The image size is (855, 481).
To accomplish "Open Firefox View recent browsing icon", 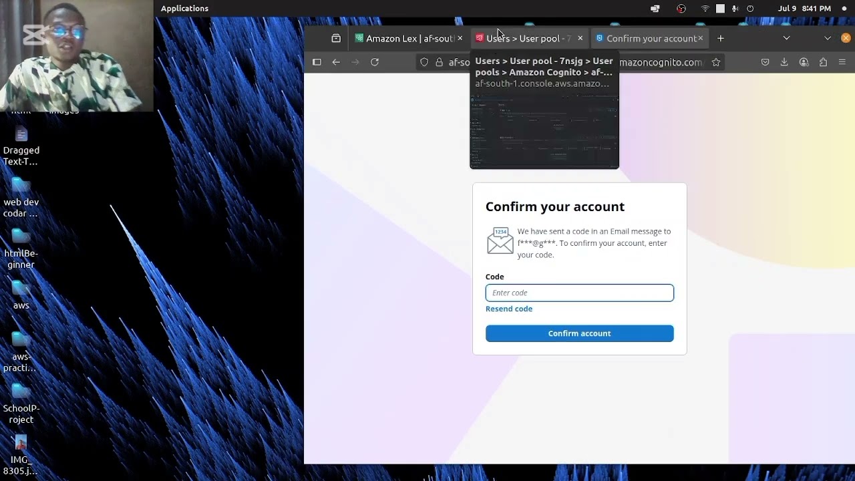I will [336, 39].
